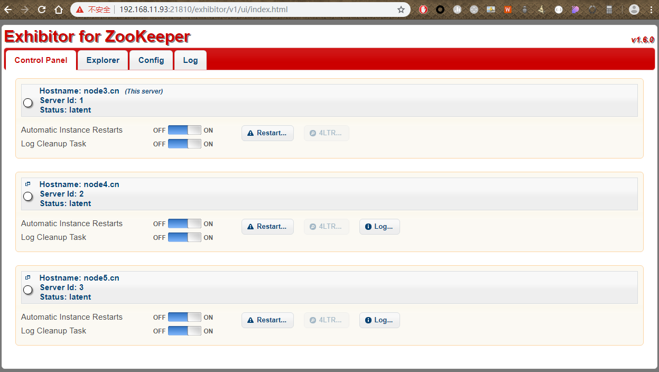Viewport: 659px width, 372px height.
Task: Open the purple gradient extension icon
Action: point(576,10)
